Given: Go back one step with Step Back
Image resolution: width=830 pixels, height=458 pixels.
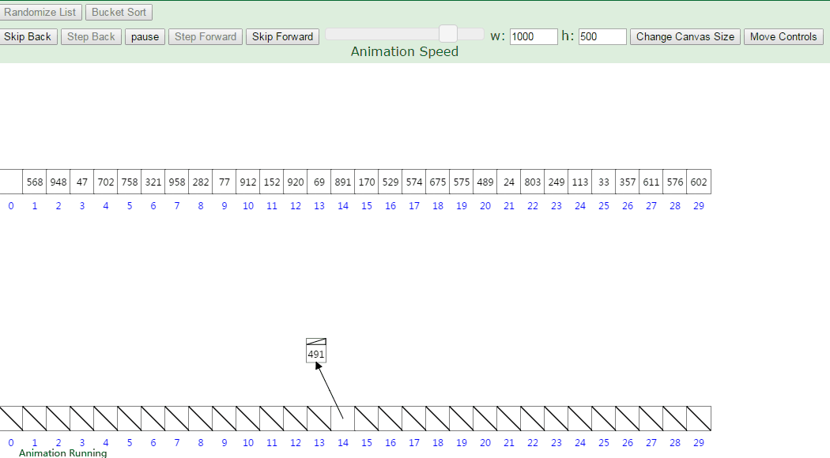Looking at the screenshot, I should coord(91,36).
